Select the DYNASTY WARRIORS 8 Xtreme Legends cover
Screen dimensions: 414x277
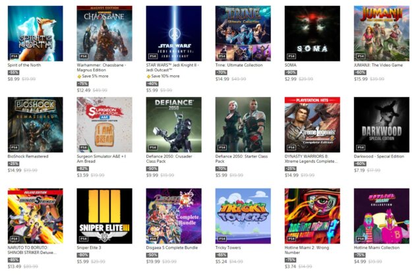(312, 125)
